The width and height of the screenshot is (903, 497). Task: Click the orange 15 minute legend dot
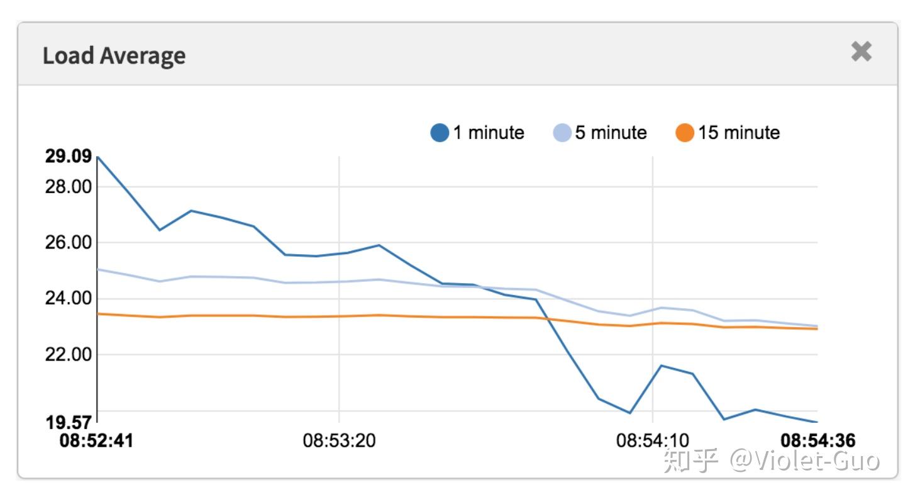(x=685, y=133)
